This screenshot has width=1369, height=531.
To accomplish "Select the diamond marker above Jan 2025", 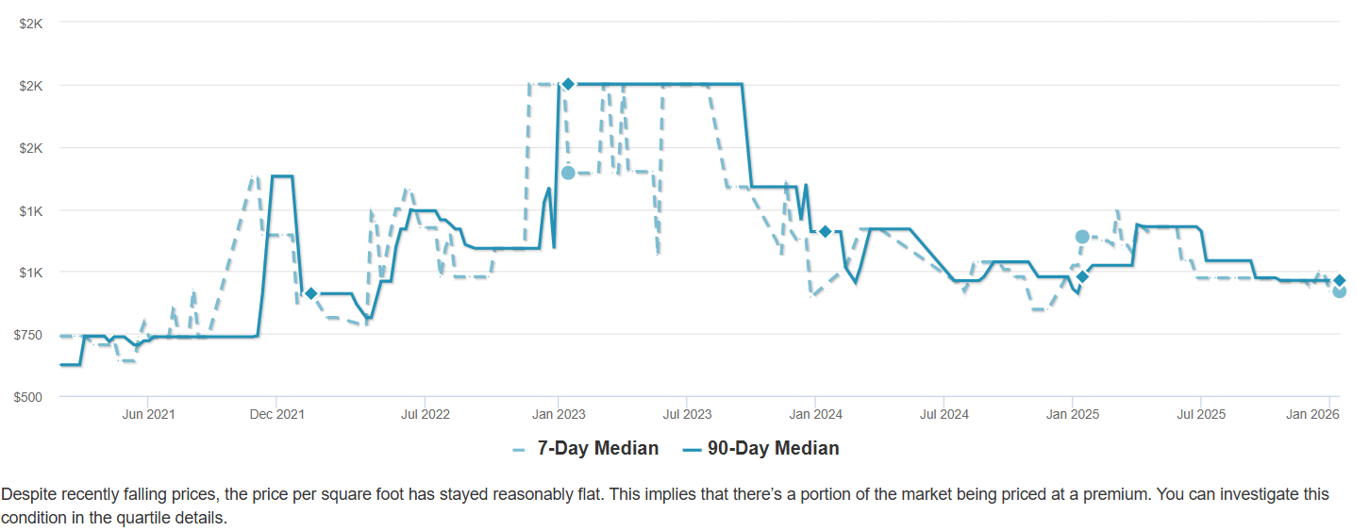I will (x=1082, y=276).
